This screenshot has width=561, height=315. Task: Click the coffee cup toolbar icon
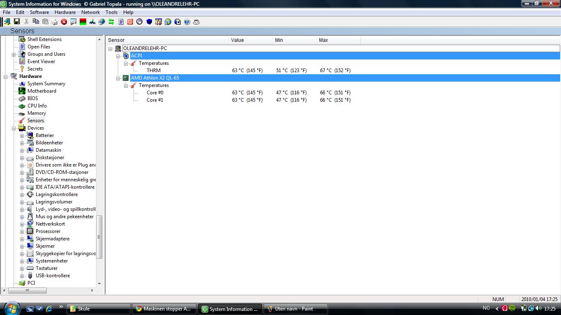coord(196,22)
